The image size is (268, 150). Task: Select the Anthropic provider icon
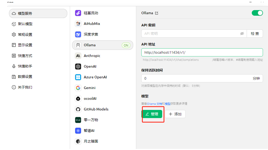coord(78,56)
